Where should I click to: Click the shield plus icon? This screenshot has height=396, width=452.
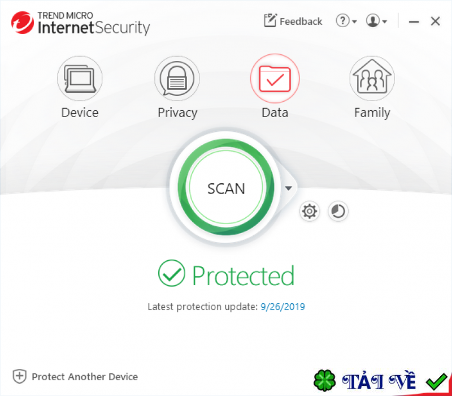click(x=20, y=376)
